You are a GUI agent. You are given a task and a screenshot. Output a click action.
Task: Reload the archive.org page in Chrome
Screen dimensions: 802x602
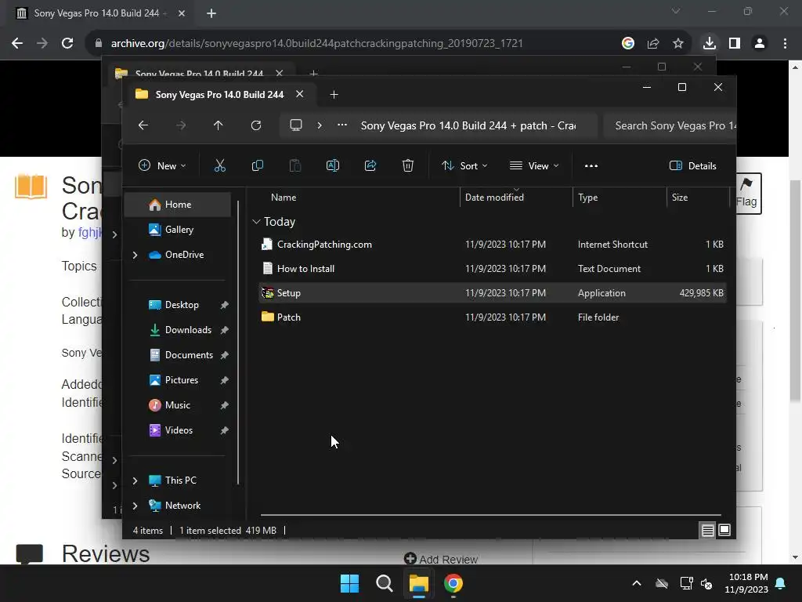pyautogui.click(x=67, y=43)
